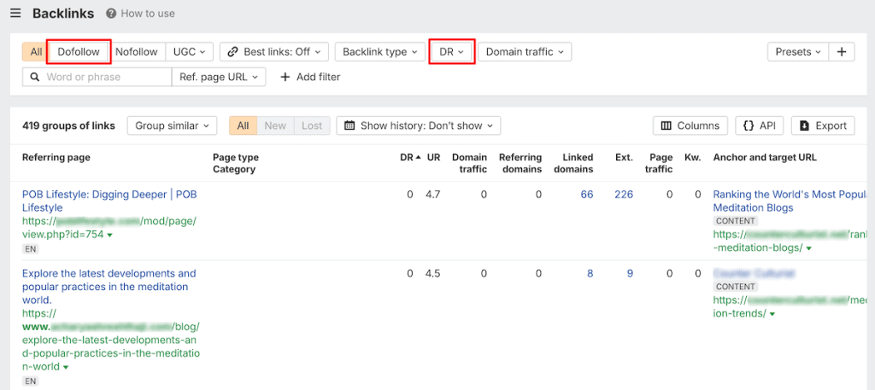Expand the meditation-blogs target URL arrow
This screenshot has width=875, height=390.
tap(809, 248)
